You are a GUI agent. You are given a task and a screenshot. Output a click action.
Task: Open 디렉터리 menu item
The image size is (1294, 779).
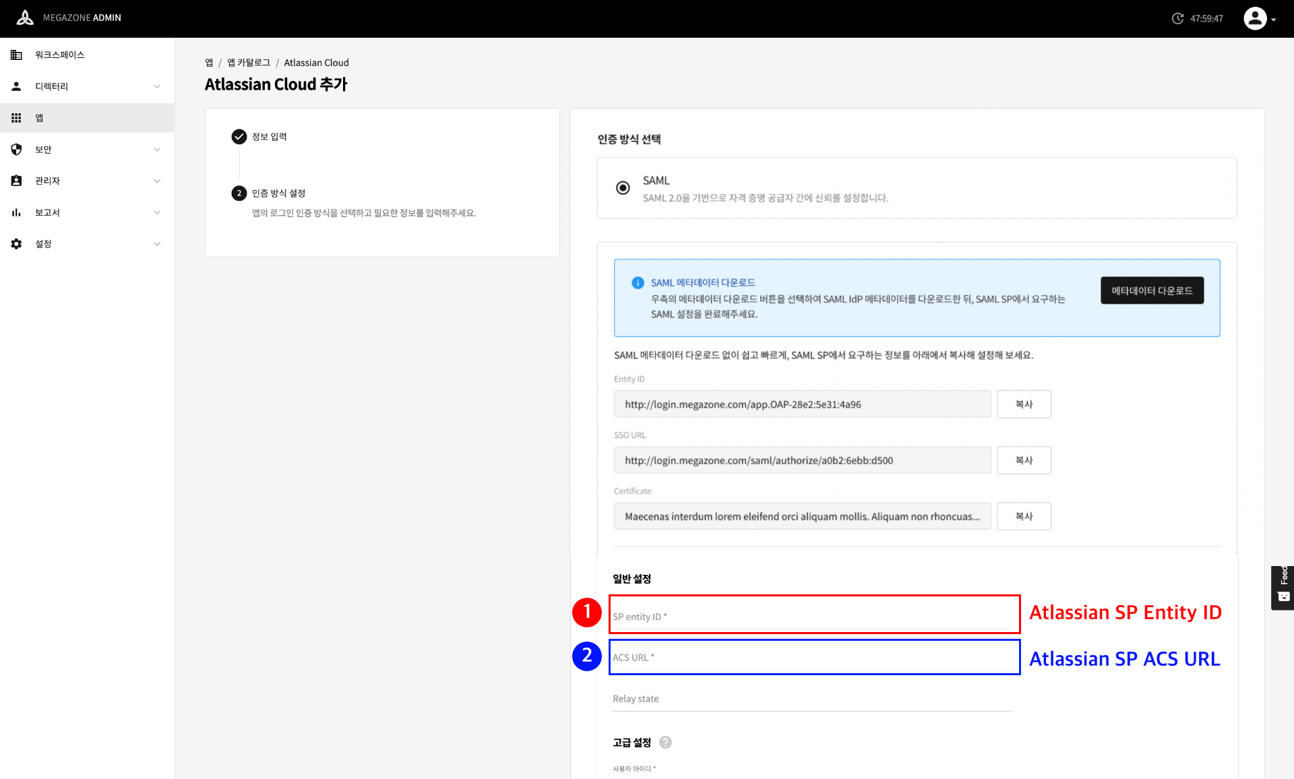coord(87,86)
